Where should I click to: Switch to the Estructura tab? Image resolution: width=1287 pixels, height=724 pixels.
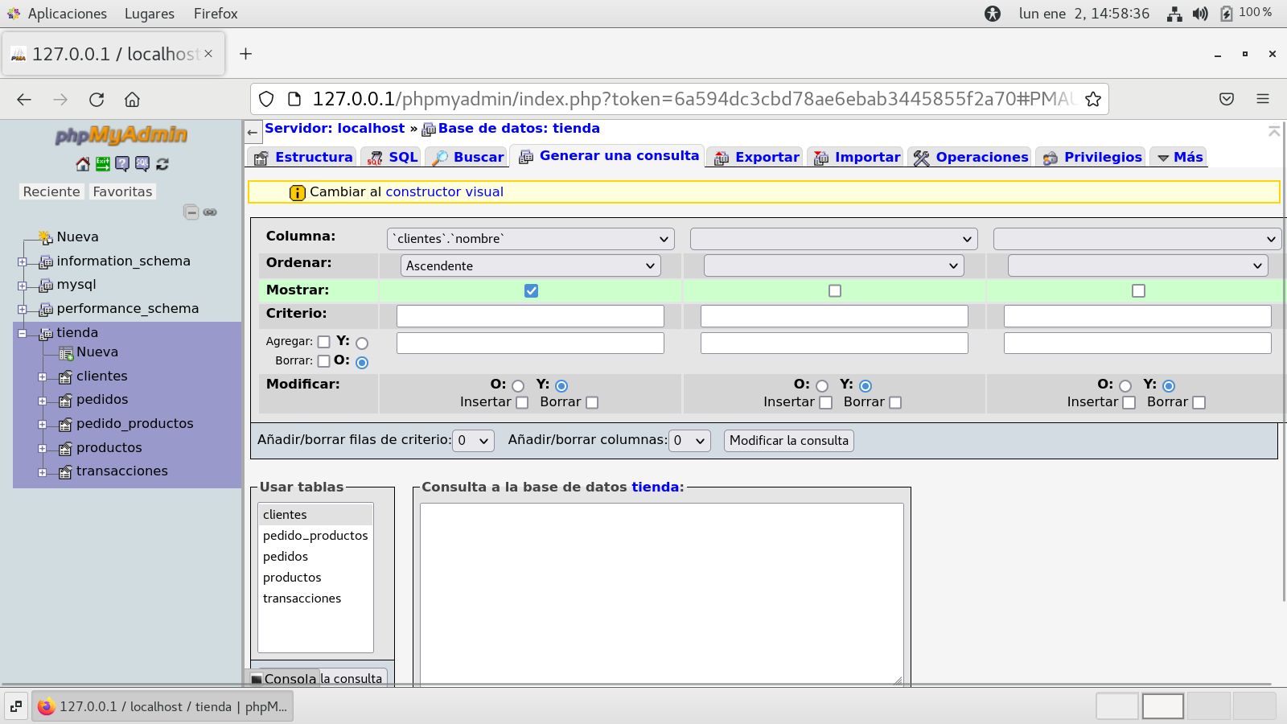point(303,157)
